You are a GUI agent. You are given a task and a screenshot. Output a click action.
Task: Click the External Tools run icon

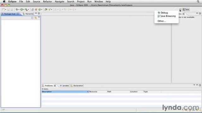pos(26,9)
